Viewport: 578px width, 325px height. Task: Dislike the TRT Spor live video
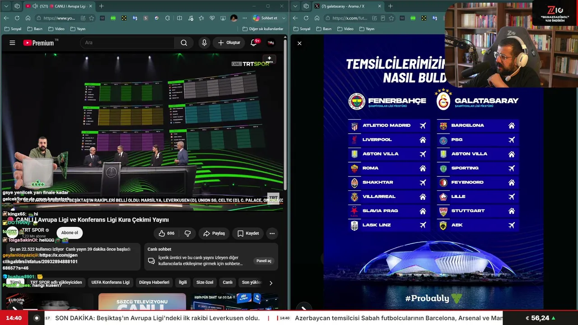click(x=188, y=233)
